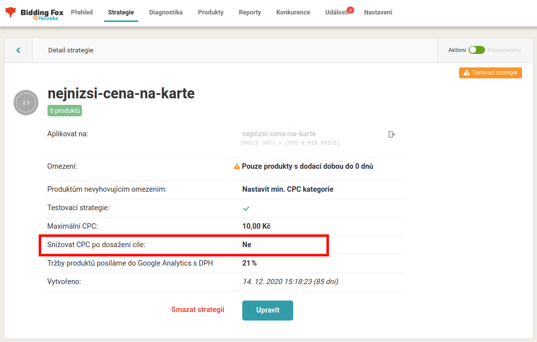Click the 0 produktů green badge

(65, 110)
